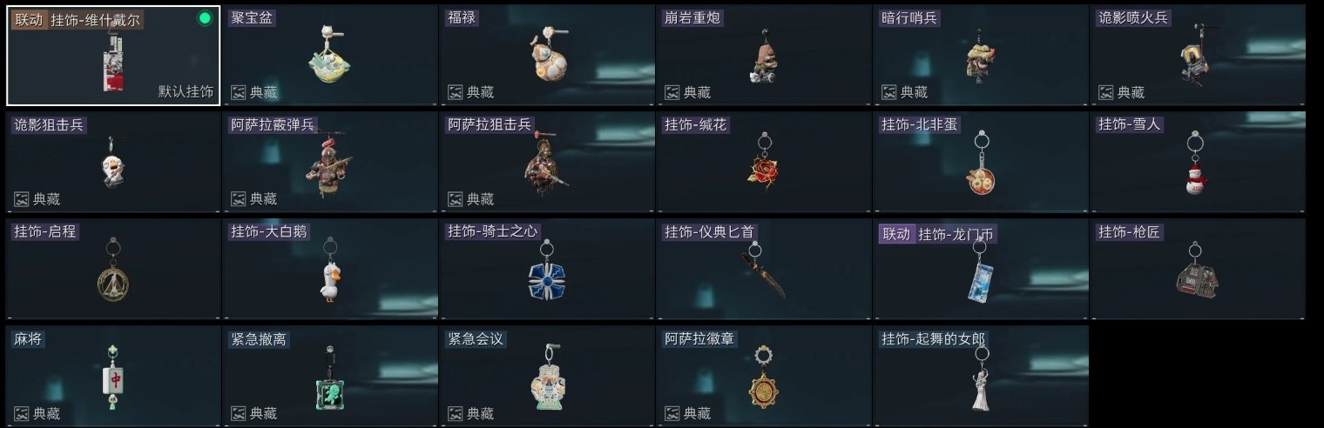Open the 阿萨拉徽章 gold badge card
The width and height of the screenshot is (1324, 428).
pos(763,377)
